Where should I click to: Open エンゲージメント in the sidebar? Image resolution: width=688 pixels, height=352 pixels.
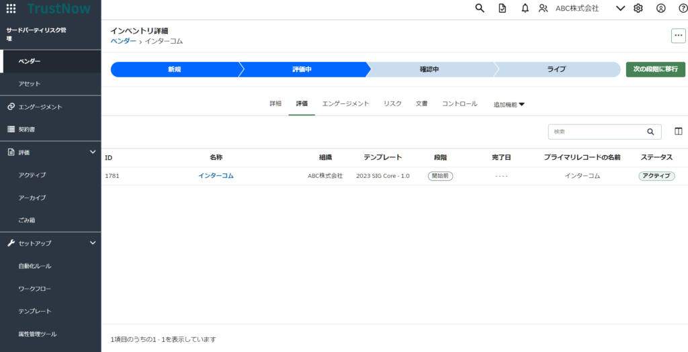click(40, 107)
